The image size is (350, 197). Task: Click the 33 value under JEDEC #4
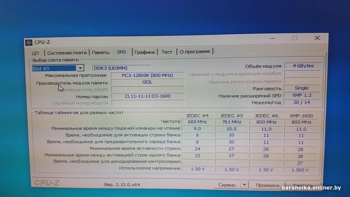coord(197,156)
